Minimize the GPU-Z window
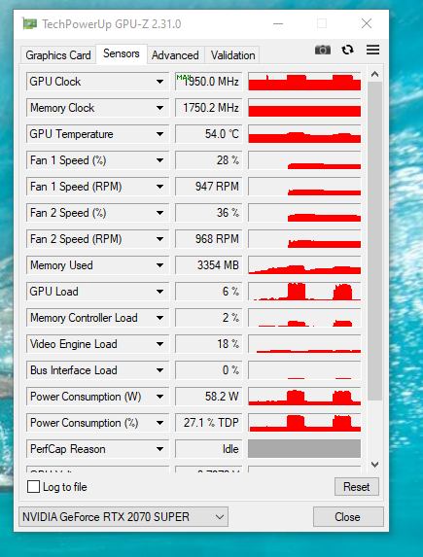Viewport: 423px width, 557px height. coord(278,23)
